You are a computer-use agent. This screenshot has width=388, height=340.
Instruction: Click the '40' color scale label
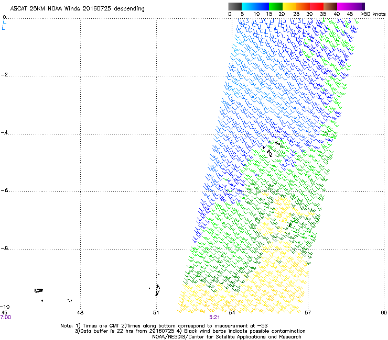(337, 14)
